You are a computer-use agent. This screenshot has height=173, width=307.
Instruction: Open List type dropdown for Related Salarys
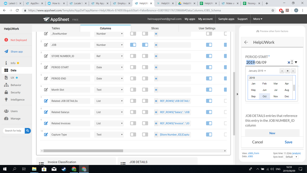click(109, 112)
